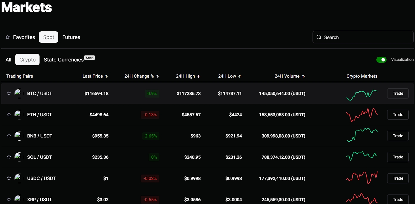Star the BTC / USDT pair as favorite

point(9,93)
